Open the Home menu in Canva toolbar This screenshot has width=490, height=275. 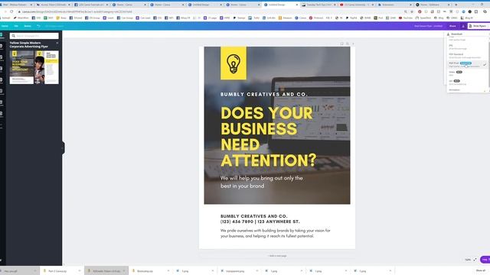[x=5, y=26]
